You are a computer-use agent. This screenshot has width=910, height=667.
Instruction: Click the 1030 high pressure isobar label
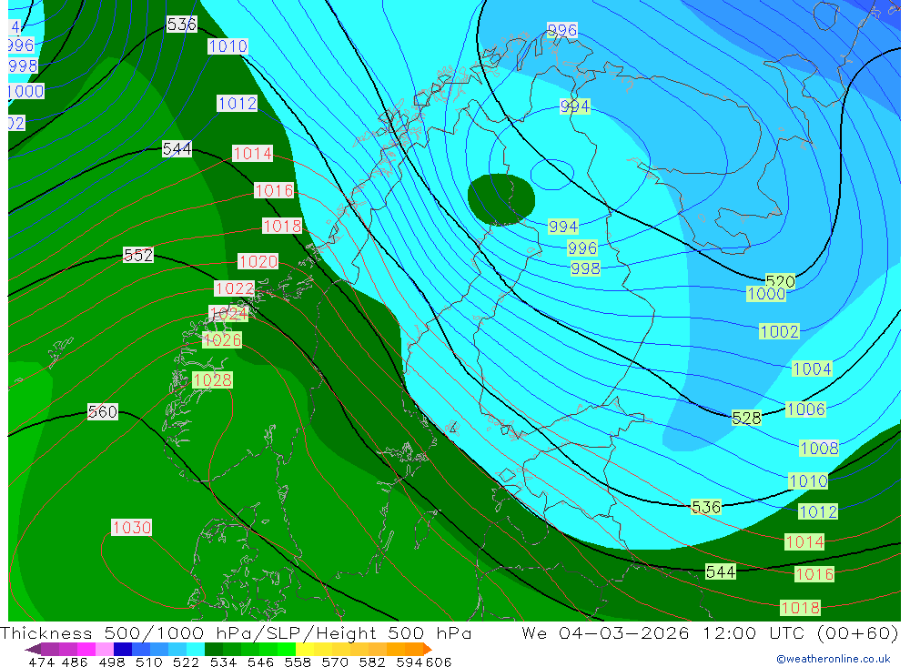pos(132,527)
